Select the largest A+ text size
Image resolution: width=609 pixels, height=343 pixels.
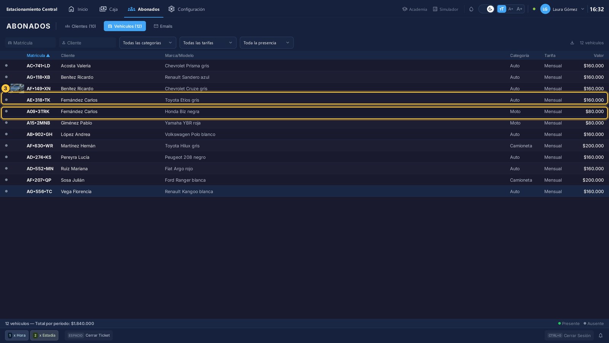(520, 9)
